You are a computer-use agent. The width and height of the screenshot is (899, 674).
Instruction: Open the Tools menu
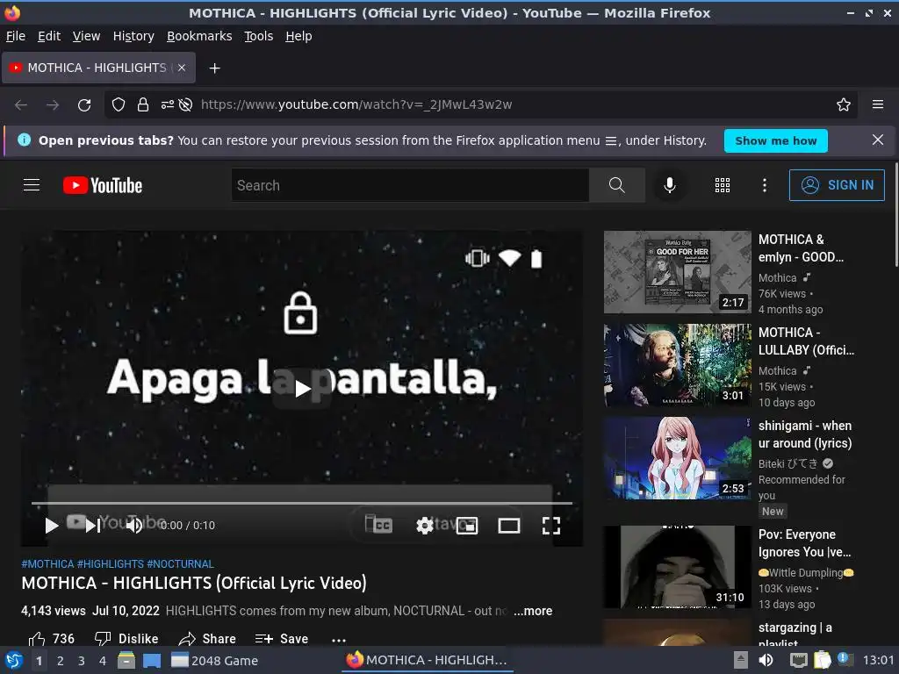(259, 36)
